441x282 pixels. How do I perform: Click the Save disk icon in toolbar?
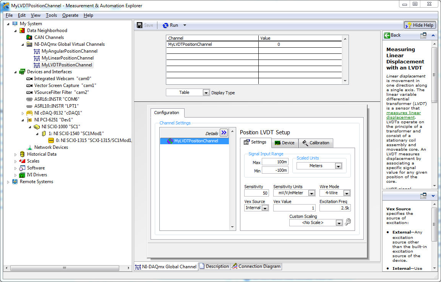point(139,25)
